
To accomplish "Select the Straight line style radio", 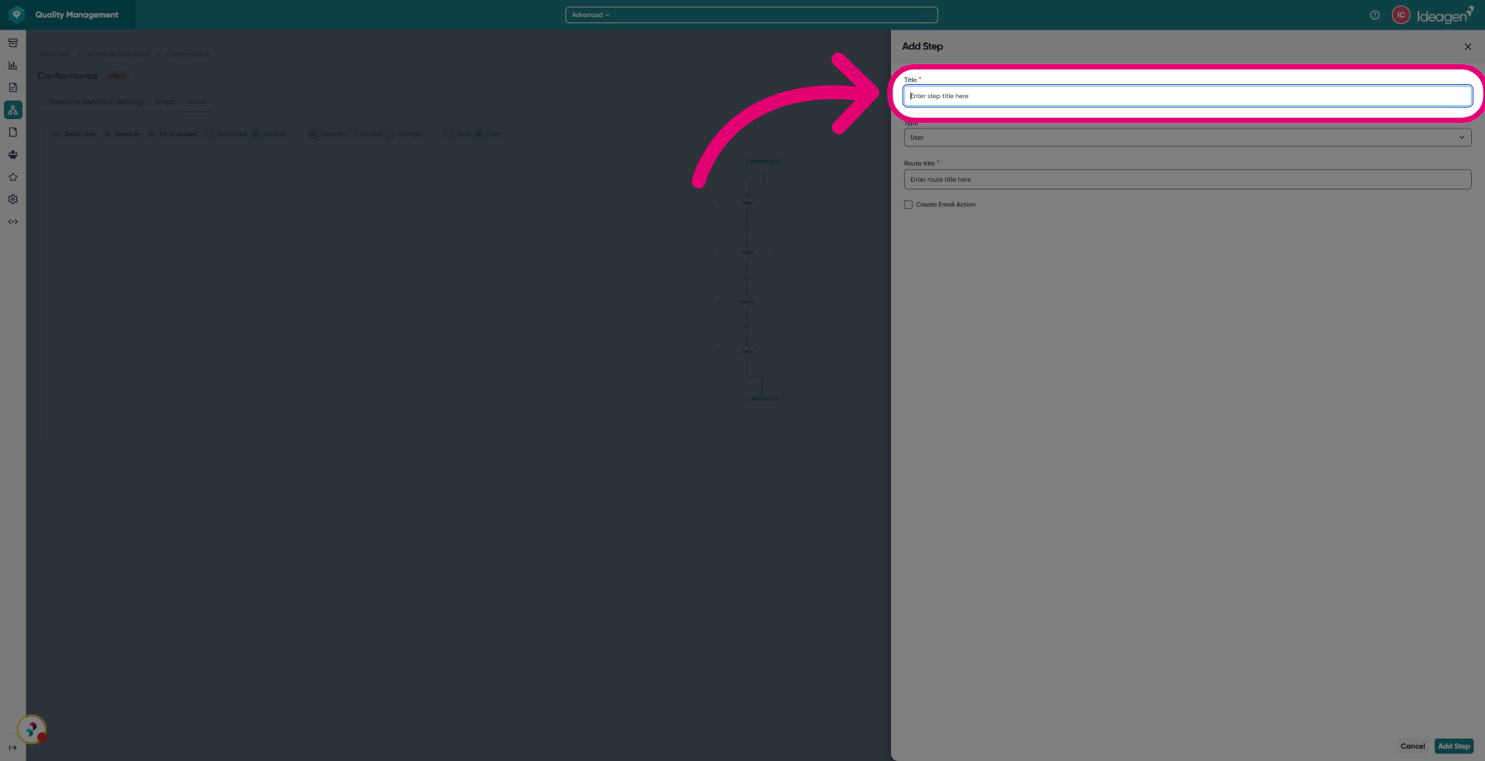I will pos(390,134).
